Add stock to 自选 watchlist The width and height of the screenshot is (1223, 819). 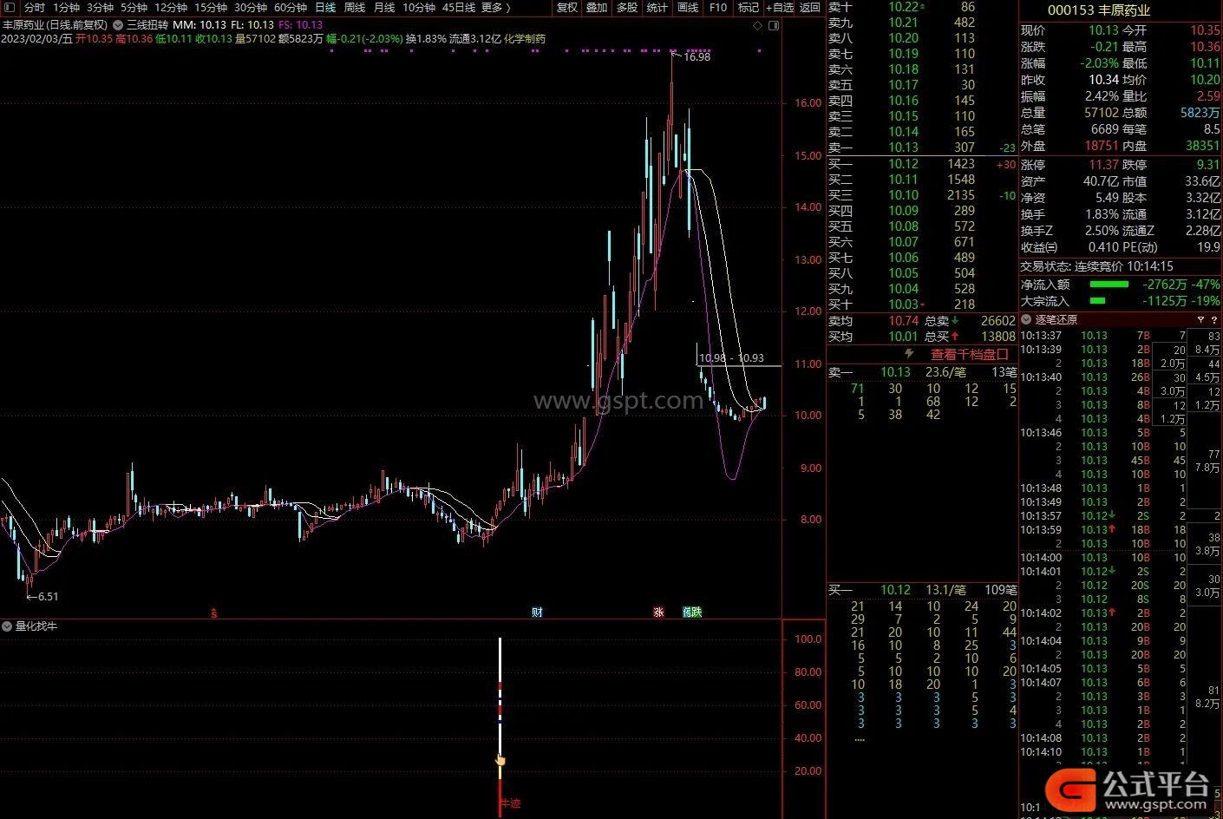(x=779, y=7)
